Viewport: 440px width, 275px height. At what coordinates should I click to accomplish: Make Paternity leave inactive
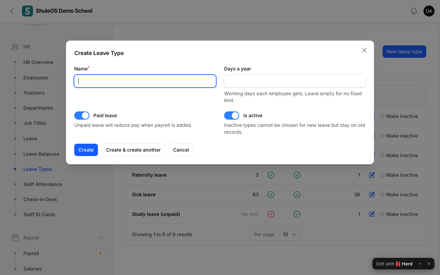pos(399,175)
